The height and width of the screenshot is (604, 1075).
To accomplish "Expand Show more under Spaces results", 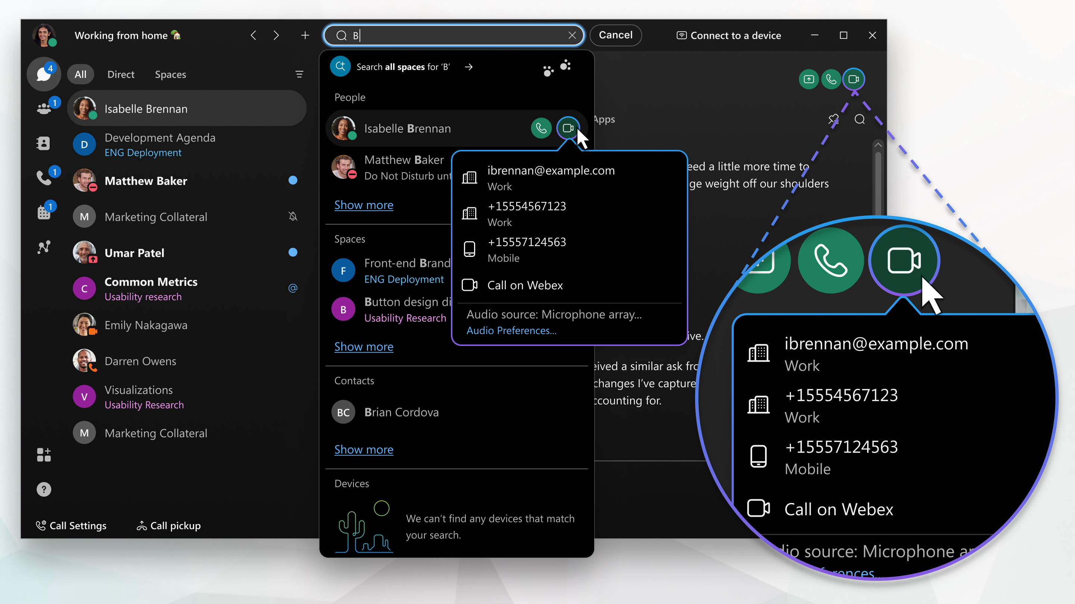I will 363,346.
